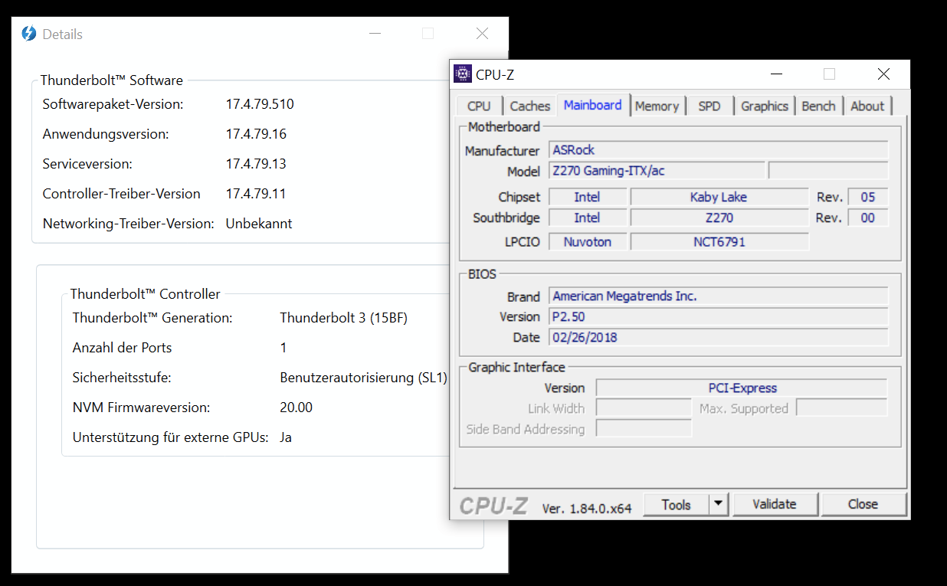947x586 pixels.
Task: Click Softwarepaket-Version value 17.4.79.510
Action: point(260,104)
